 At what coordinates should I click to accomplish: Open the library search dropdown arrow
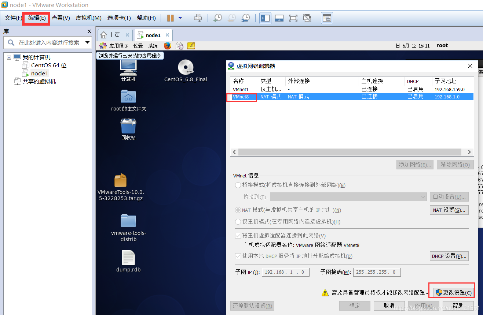[88, 42]
